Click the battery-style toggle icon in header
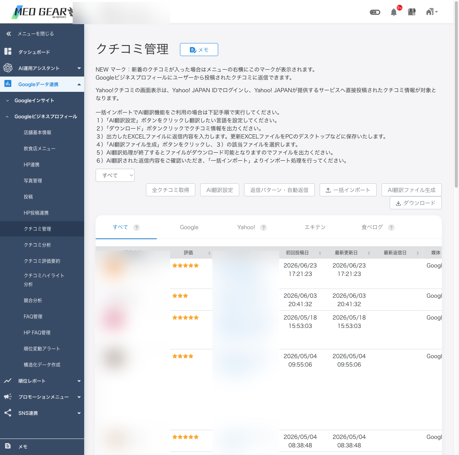 pyautogui.click(x=375, y=12)
